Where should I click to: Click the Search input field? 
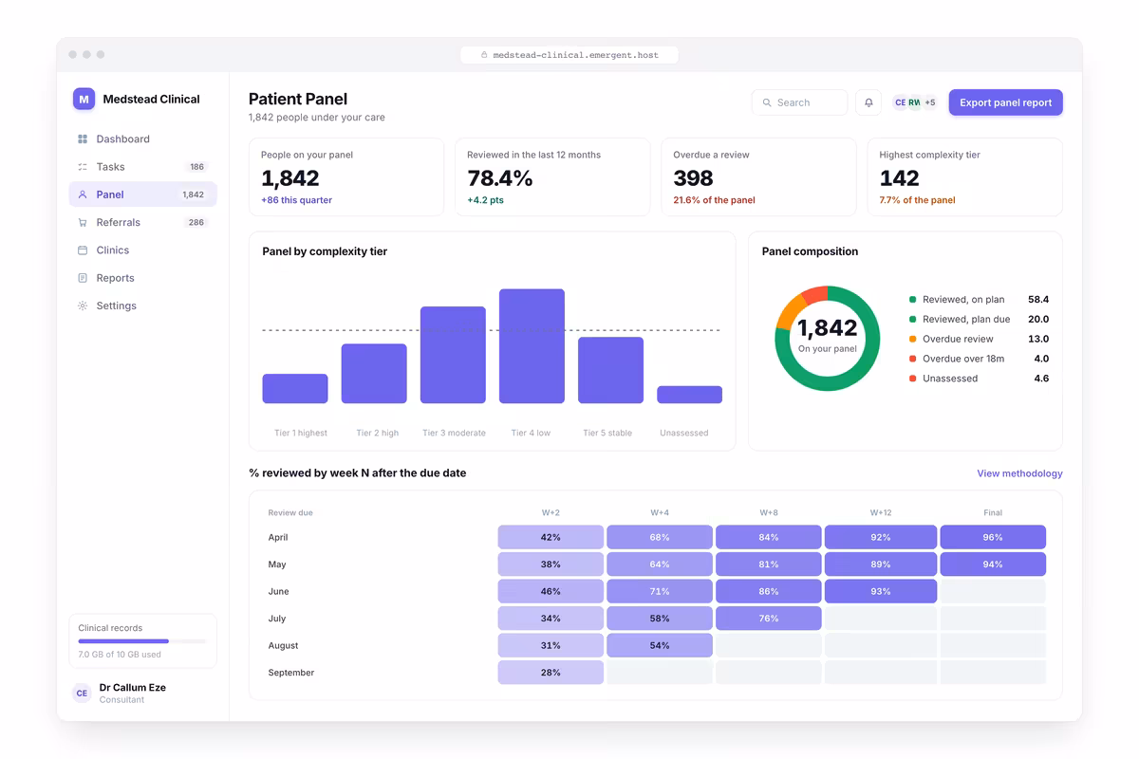pos(799,102)
